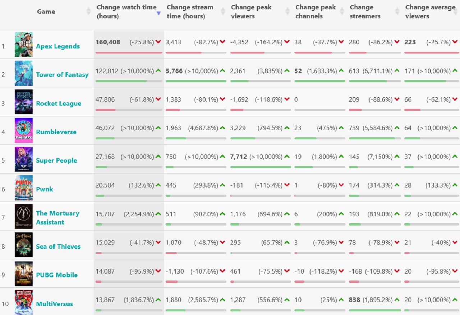Open the MultiVersus cover thumbnail

point(24,302)
